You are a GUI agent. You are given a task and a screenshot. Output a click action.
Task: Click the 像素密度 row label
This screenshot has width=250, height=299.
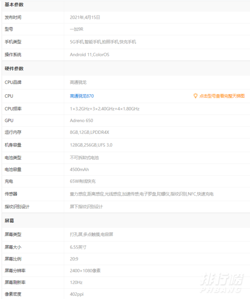point(13,294)
